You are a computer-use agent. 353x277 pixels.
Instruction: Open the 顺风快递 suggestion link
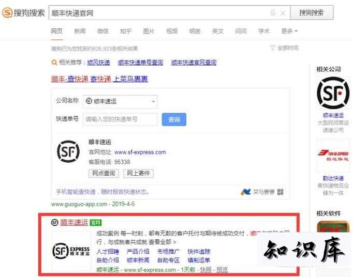pos(98,63)
